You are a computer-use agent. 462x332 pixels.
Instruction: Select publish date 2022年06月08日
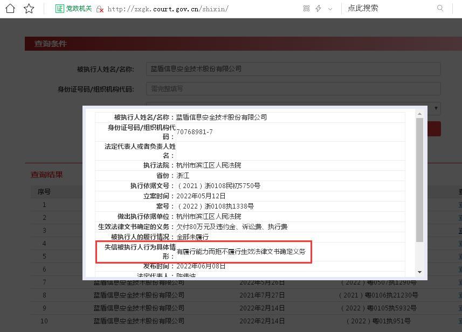[x=201, y=266]
